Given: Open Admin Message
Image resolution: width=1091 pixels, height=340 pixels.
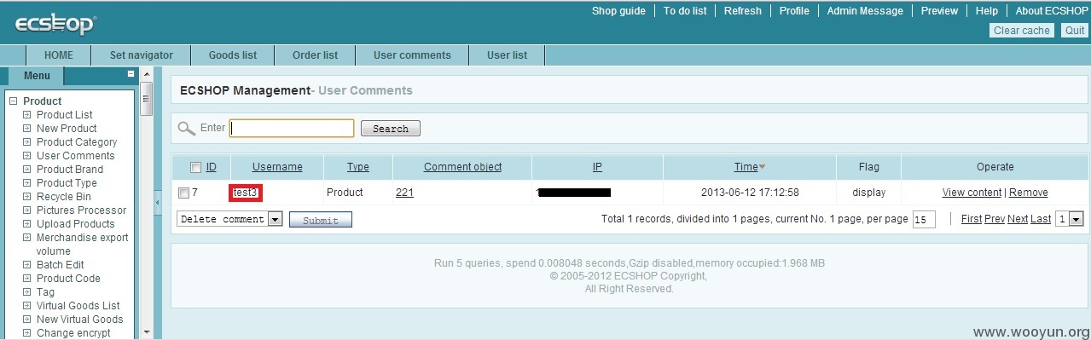Looking at the screenshot, I should [865, 11].
